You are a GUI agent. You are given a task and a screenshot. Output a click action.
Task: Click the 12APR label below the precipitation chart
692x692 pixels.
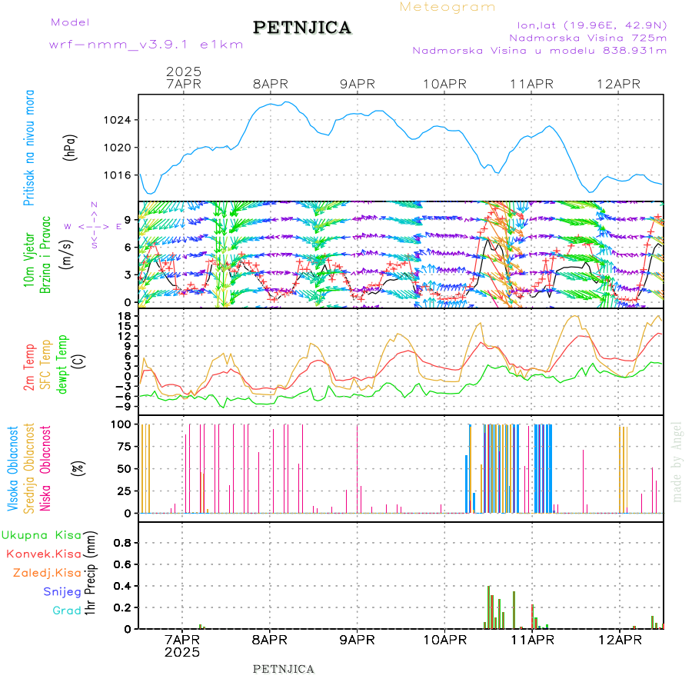click(x=620, y=640)
